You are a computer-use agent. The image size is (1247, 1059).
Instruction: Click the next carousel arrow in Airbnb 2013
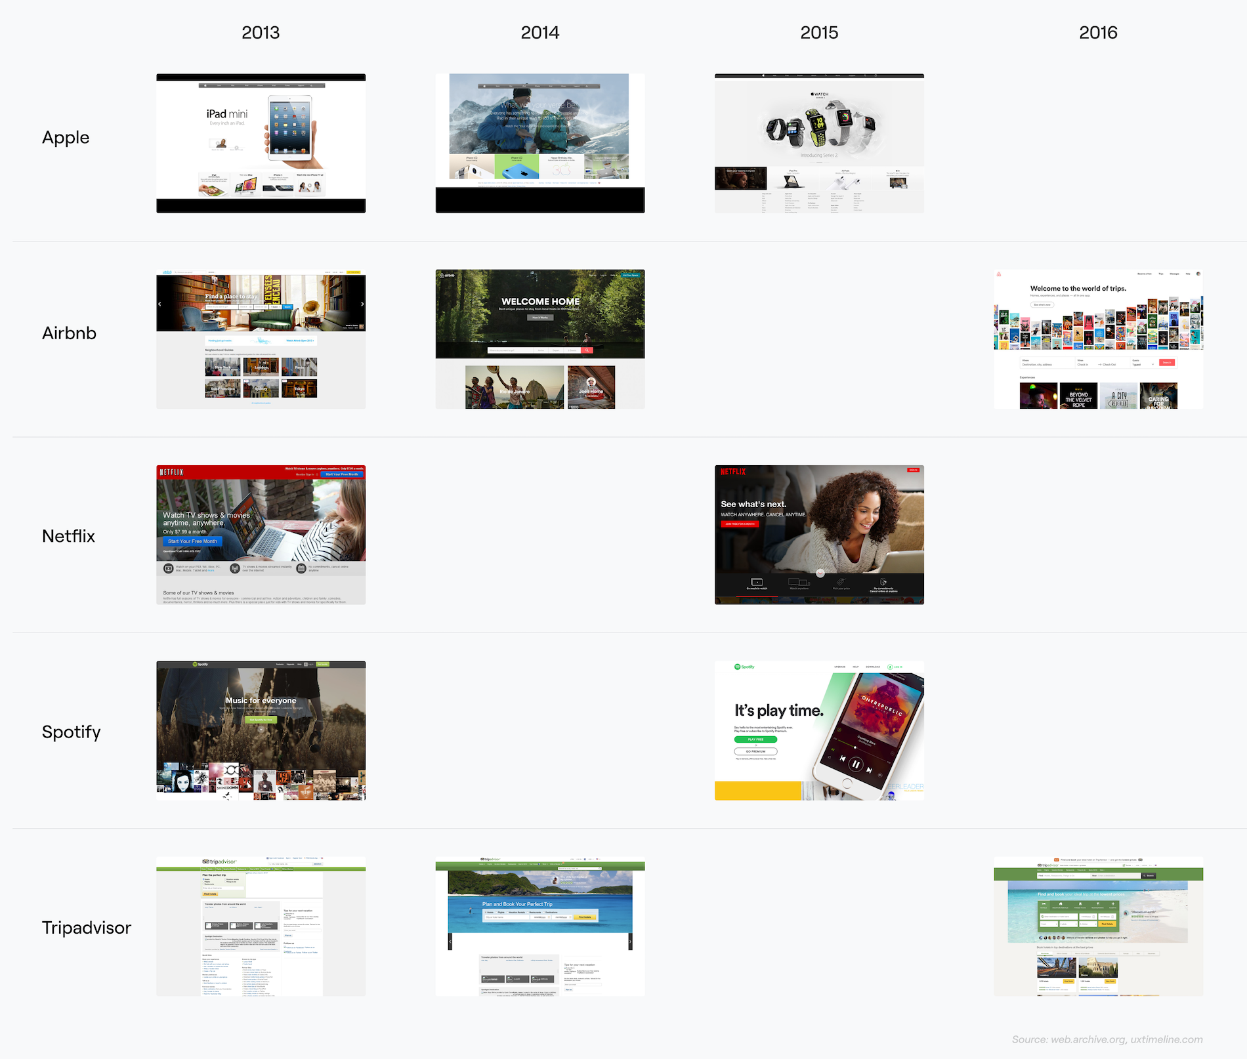pyautogui.click(x=362, y=304)
